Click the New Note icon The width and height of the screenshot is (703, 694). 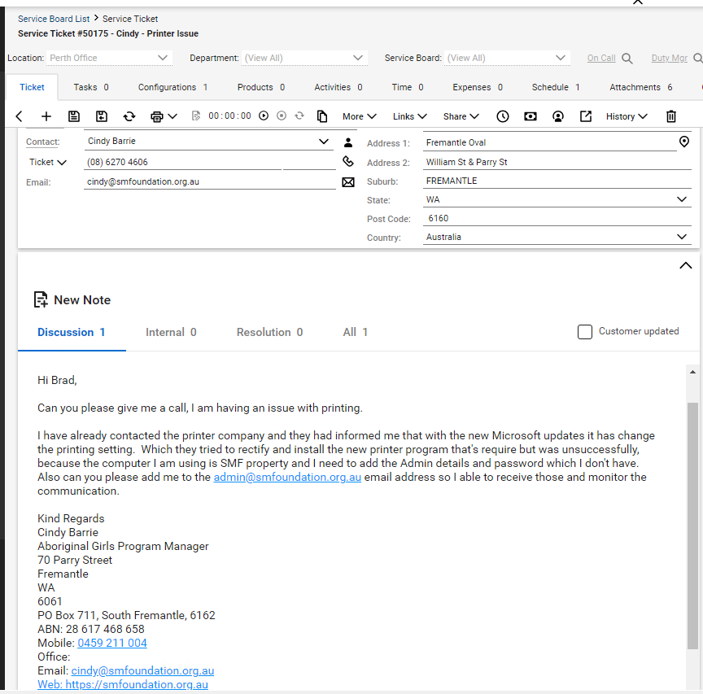coord(41,299)
